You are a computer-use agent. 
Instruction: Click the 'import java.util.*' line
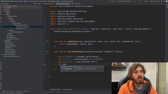[x=59, y=24]
